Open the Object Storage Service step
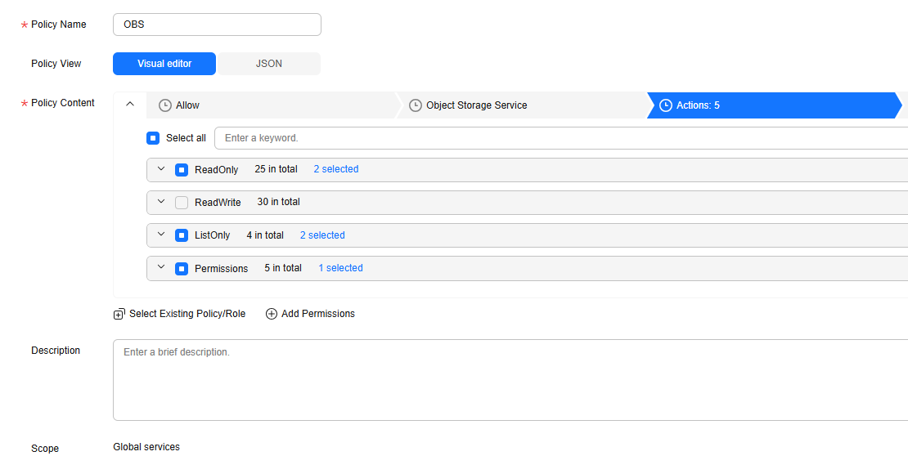Viewport: 908px width, 465px height. coord(520,105)
